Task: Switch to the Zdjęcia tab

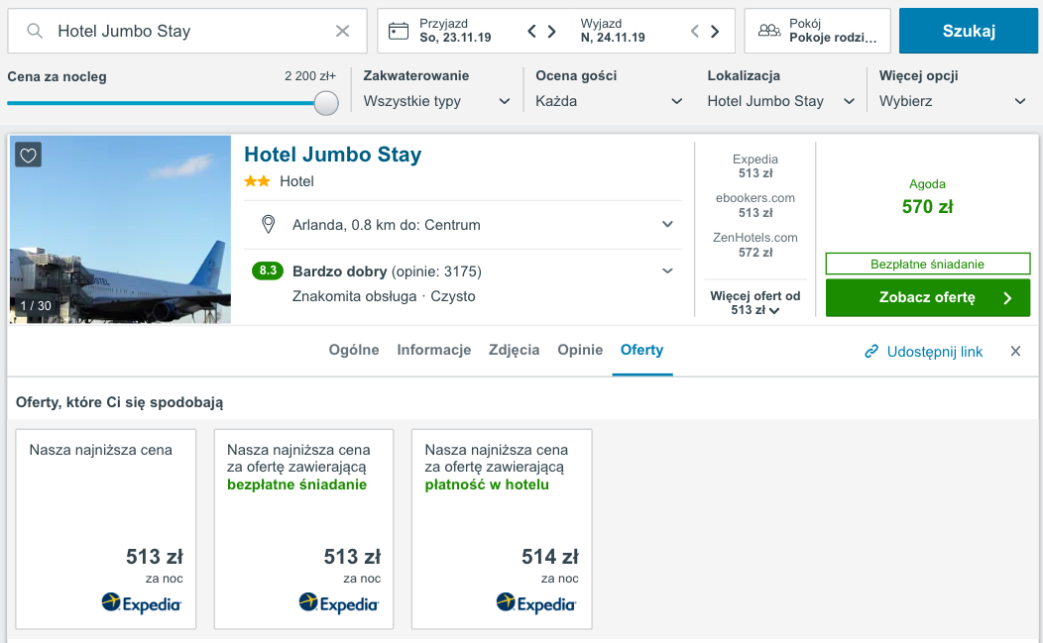Action: (x=515, y=350)
